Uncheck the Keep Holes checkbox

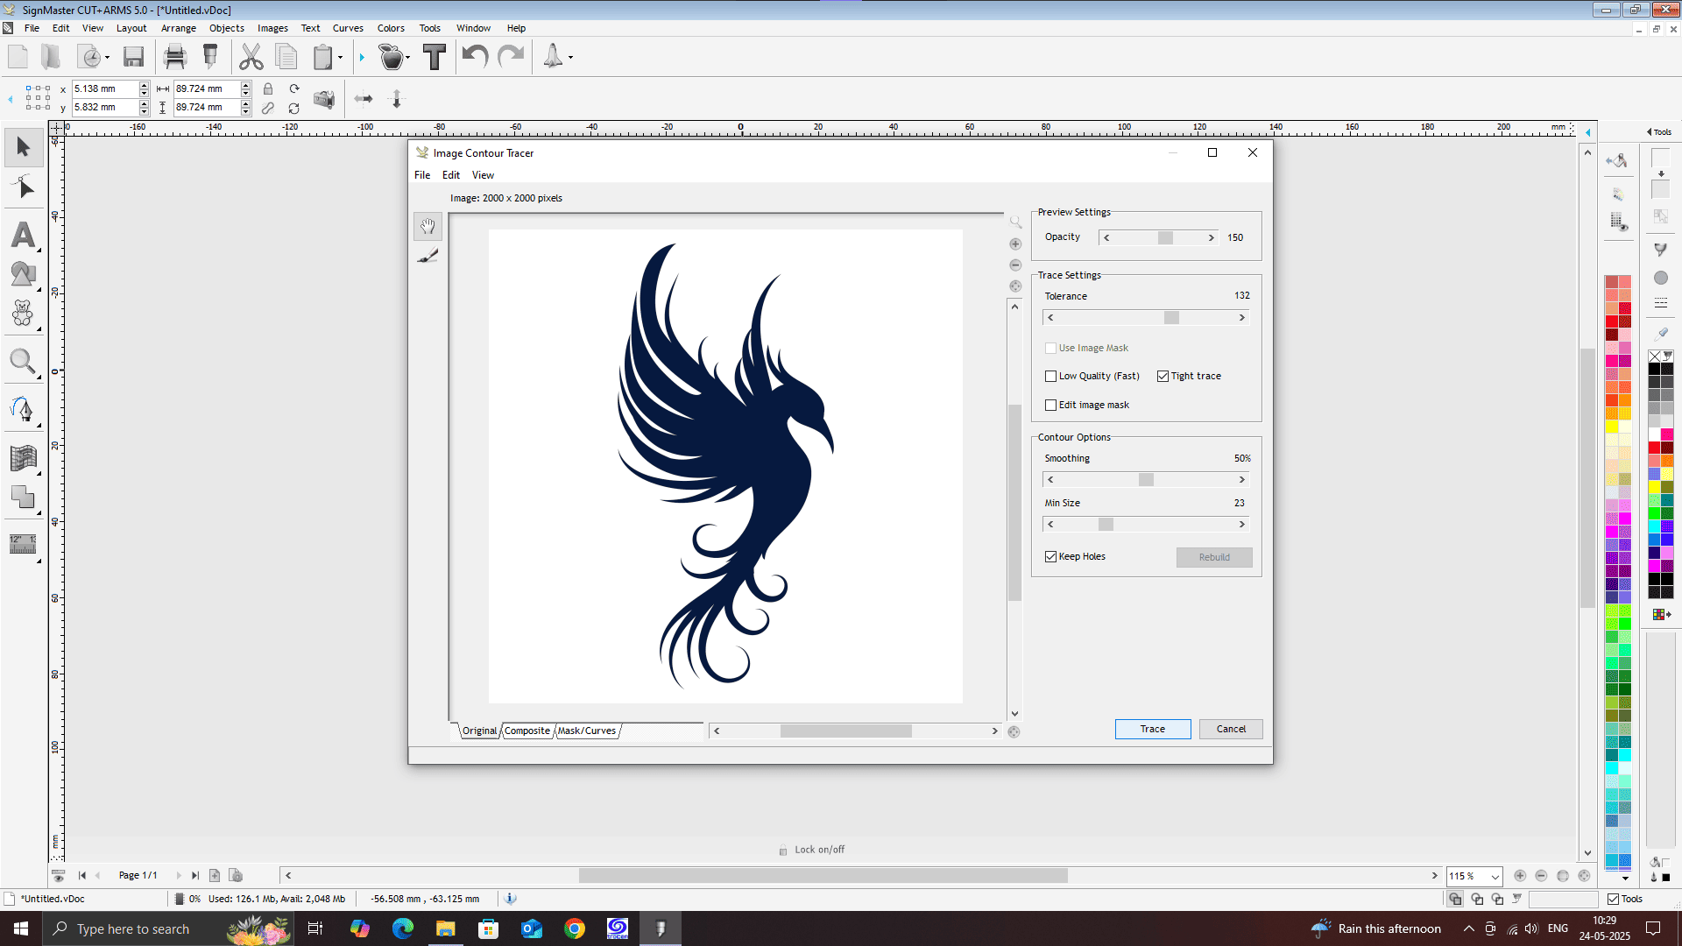point(1050,557)
